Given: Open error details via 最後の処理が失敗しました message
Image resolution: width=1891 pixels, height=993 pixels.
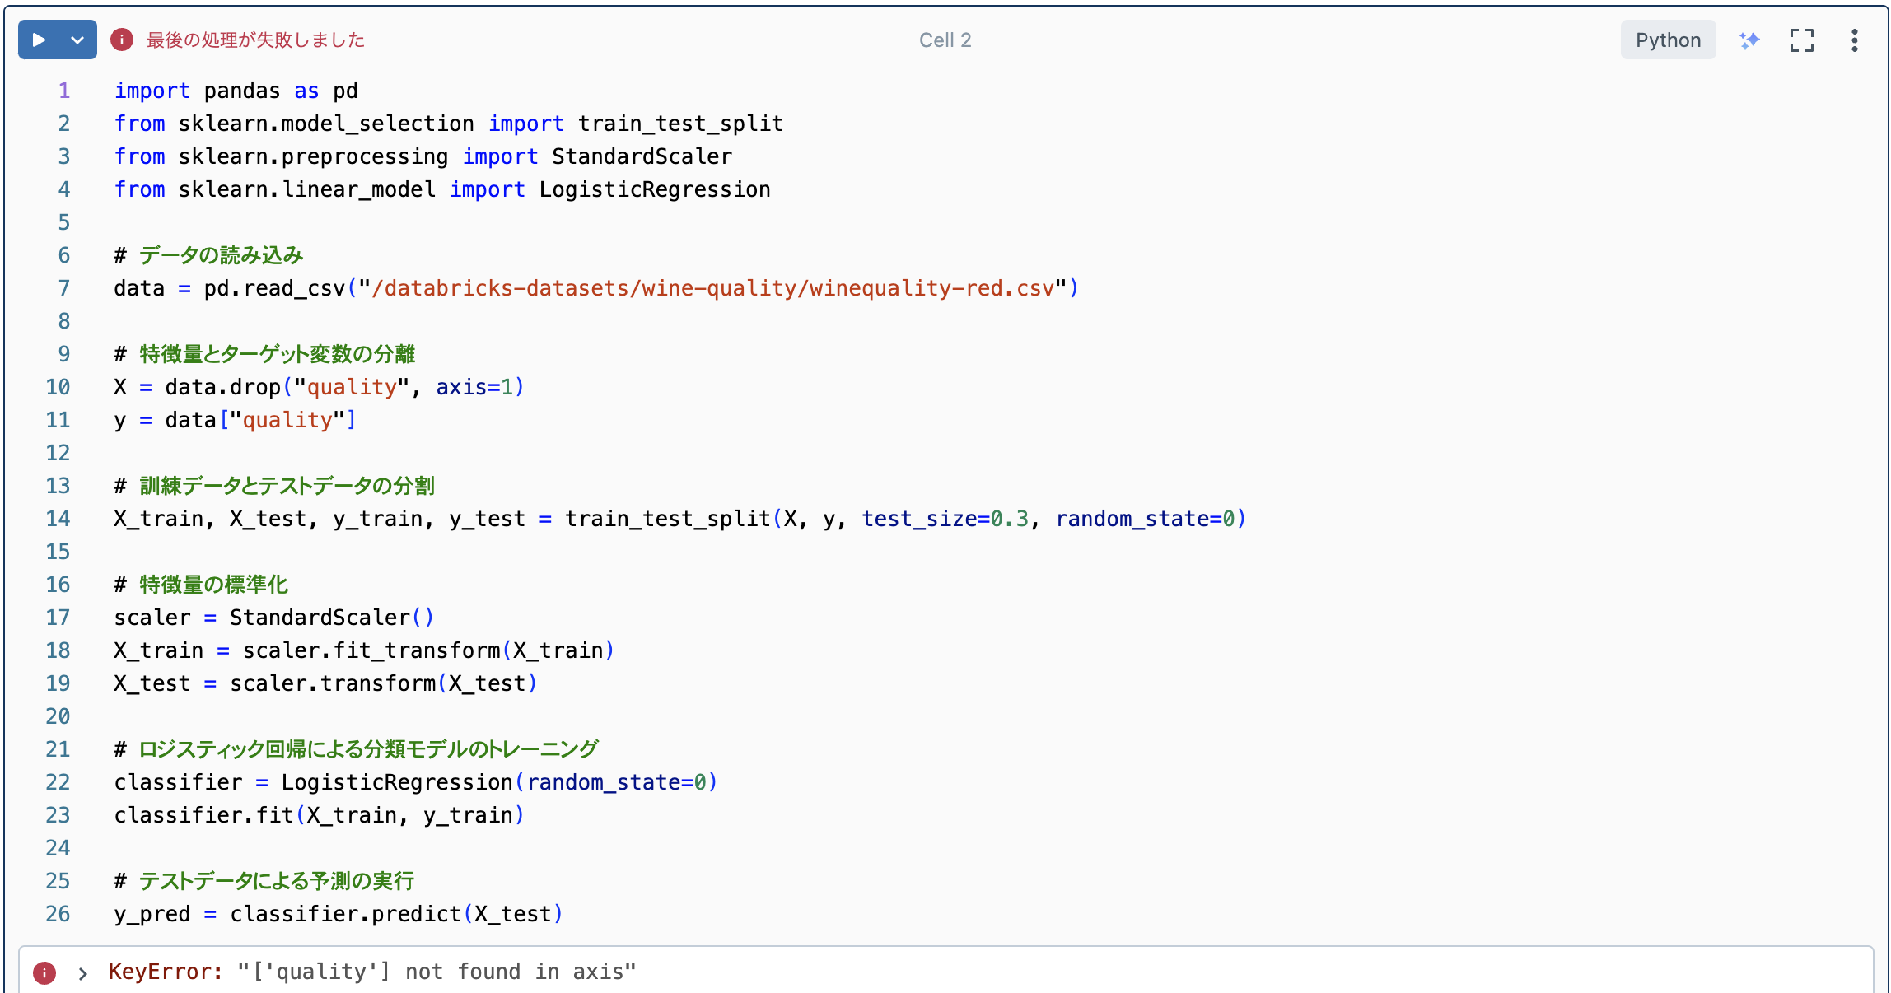Looking at the screenshot, I should pos(255,39).
